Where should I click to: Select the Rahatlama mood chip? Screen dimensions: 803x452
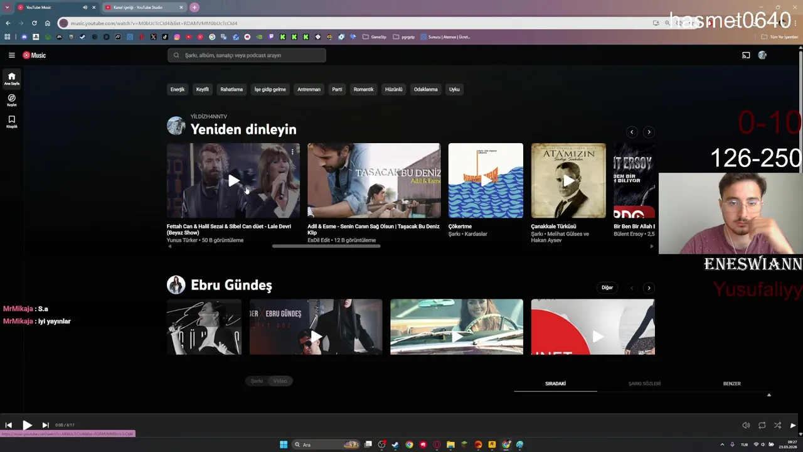coord(231,89)
